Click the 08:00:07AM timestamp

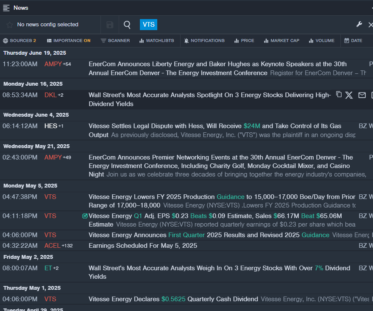tap(20, 268)
